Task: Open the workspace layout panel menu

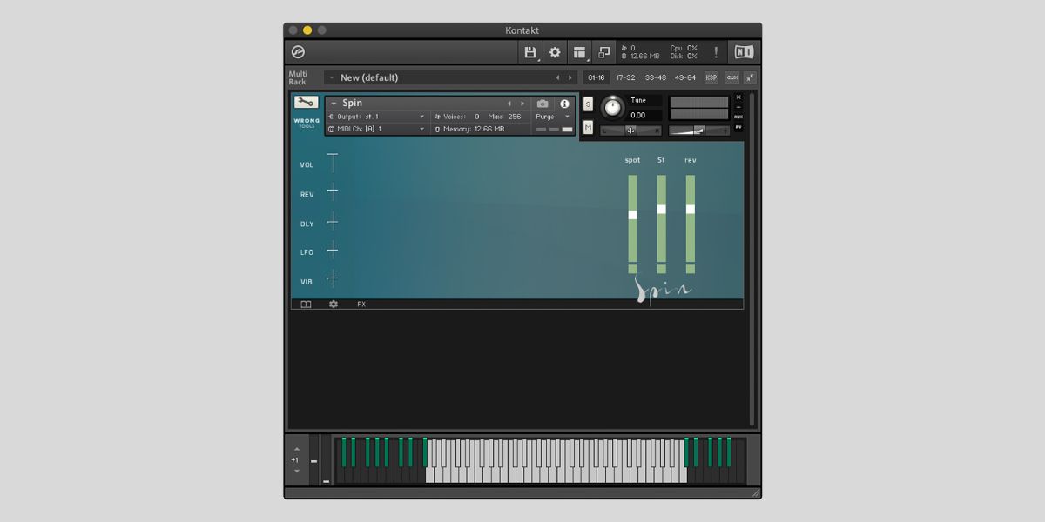Action: point(579,52)
